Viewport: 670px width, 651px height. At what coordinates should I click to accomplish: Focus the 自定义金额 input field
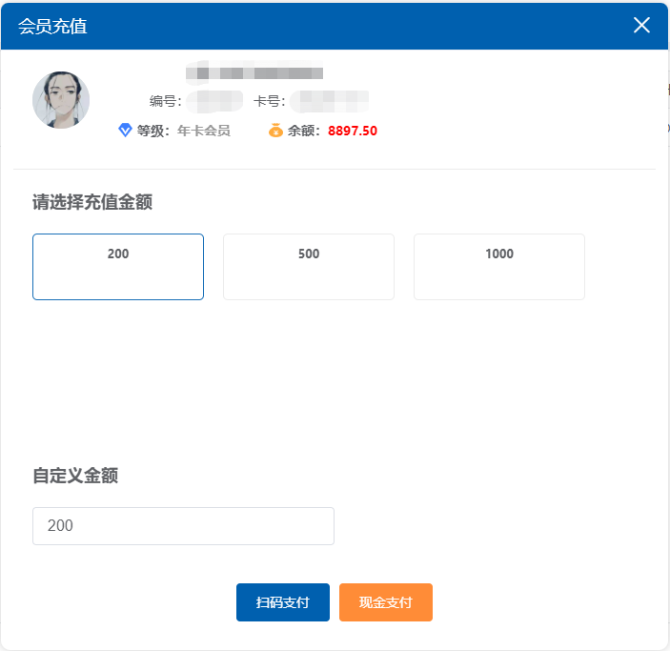183,526
